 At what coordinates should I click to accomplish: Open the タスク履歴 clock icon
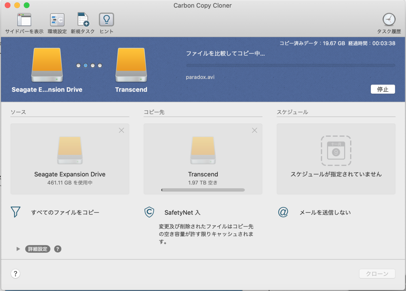pyautogui.click(x=389, y=20)
